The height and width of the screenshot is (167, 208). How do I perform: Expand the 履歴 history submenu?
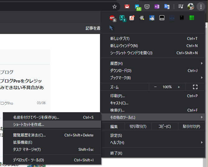click(153, 64)
